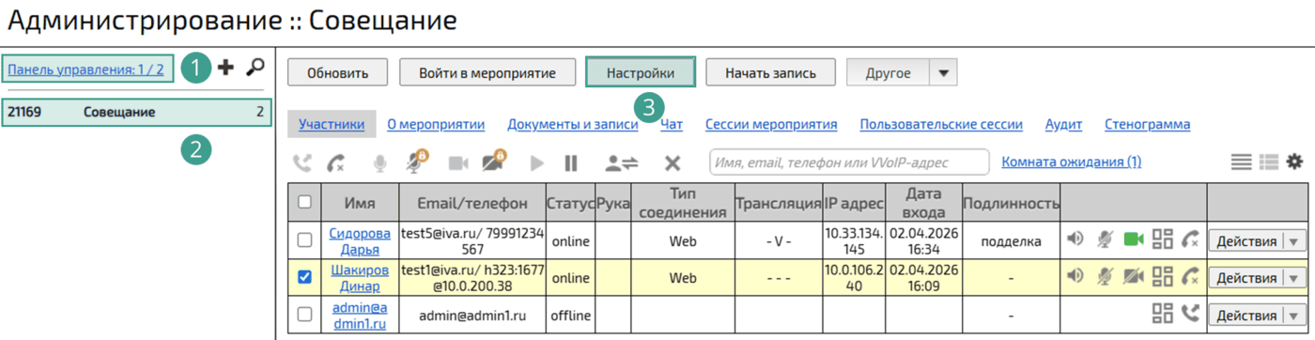Open Сидорова Дарья participant link
Viewport: 1315px width, 340px height.
tap(360, 240)
